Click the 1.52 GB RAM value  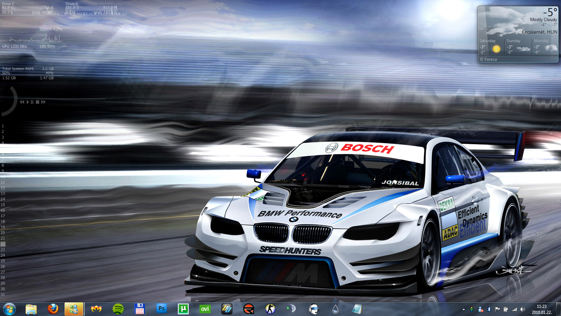(9, 78)
